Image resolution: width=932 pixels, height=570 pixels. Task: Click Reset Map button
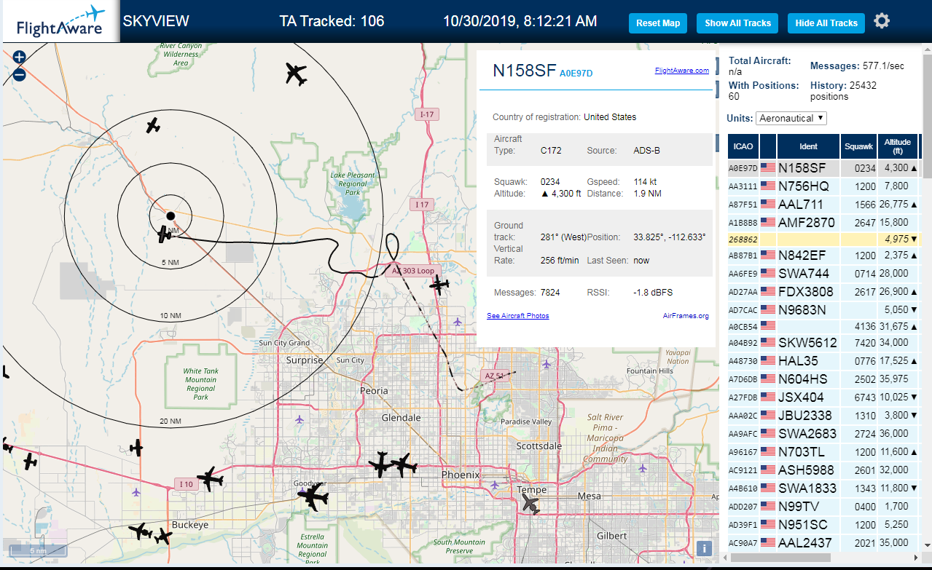(x=658, y=23)
